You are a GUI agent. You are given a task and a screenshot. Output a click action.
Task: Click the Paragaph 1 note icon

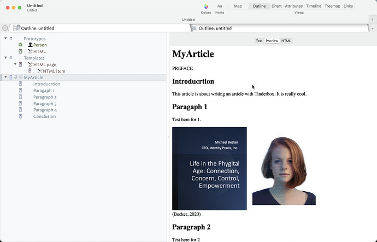coord(20,90)
